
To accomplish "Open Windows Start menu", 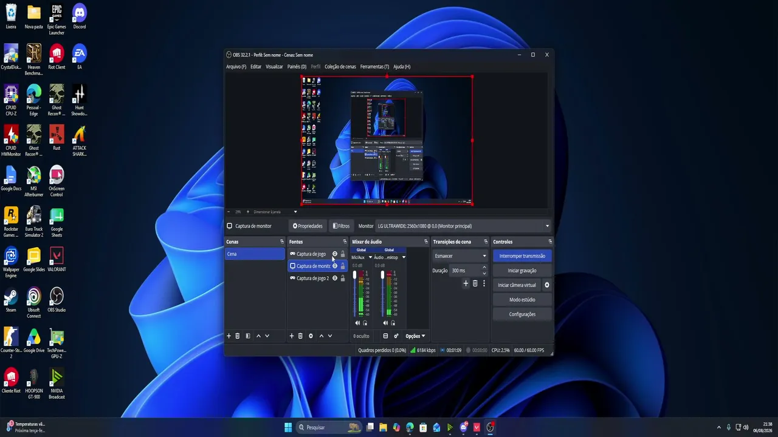I will tap(288, 427).
